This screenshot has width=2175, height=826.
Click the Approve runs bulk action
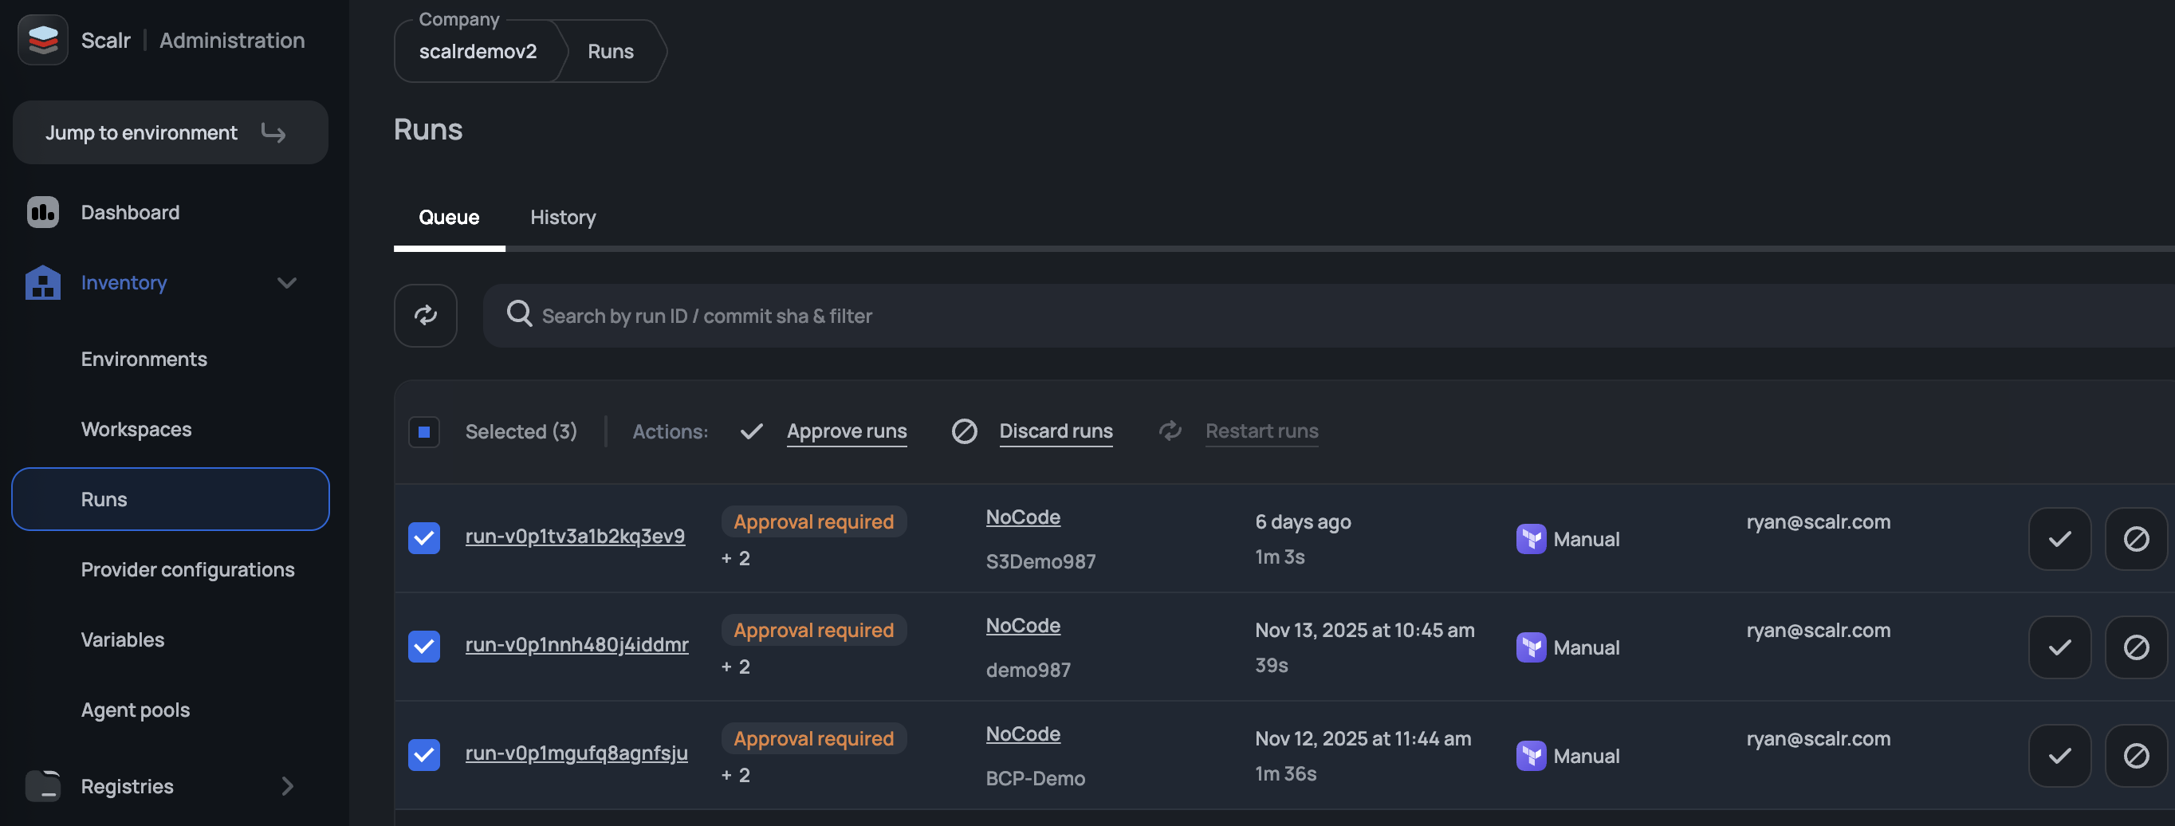tap(846, 431)
